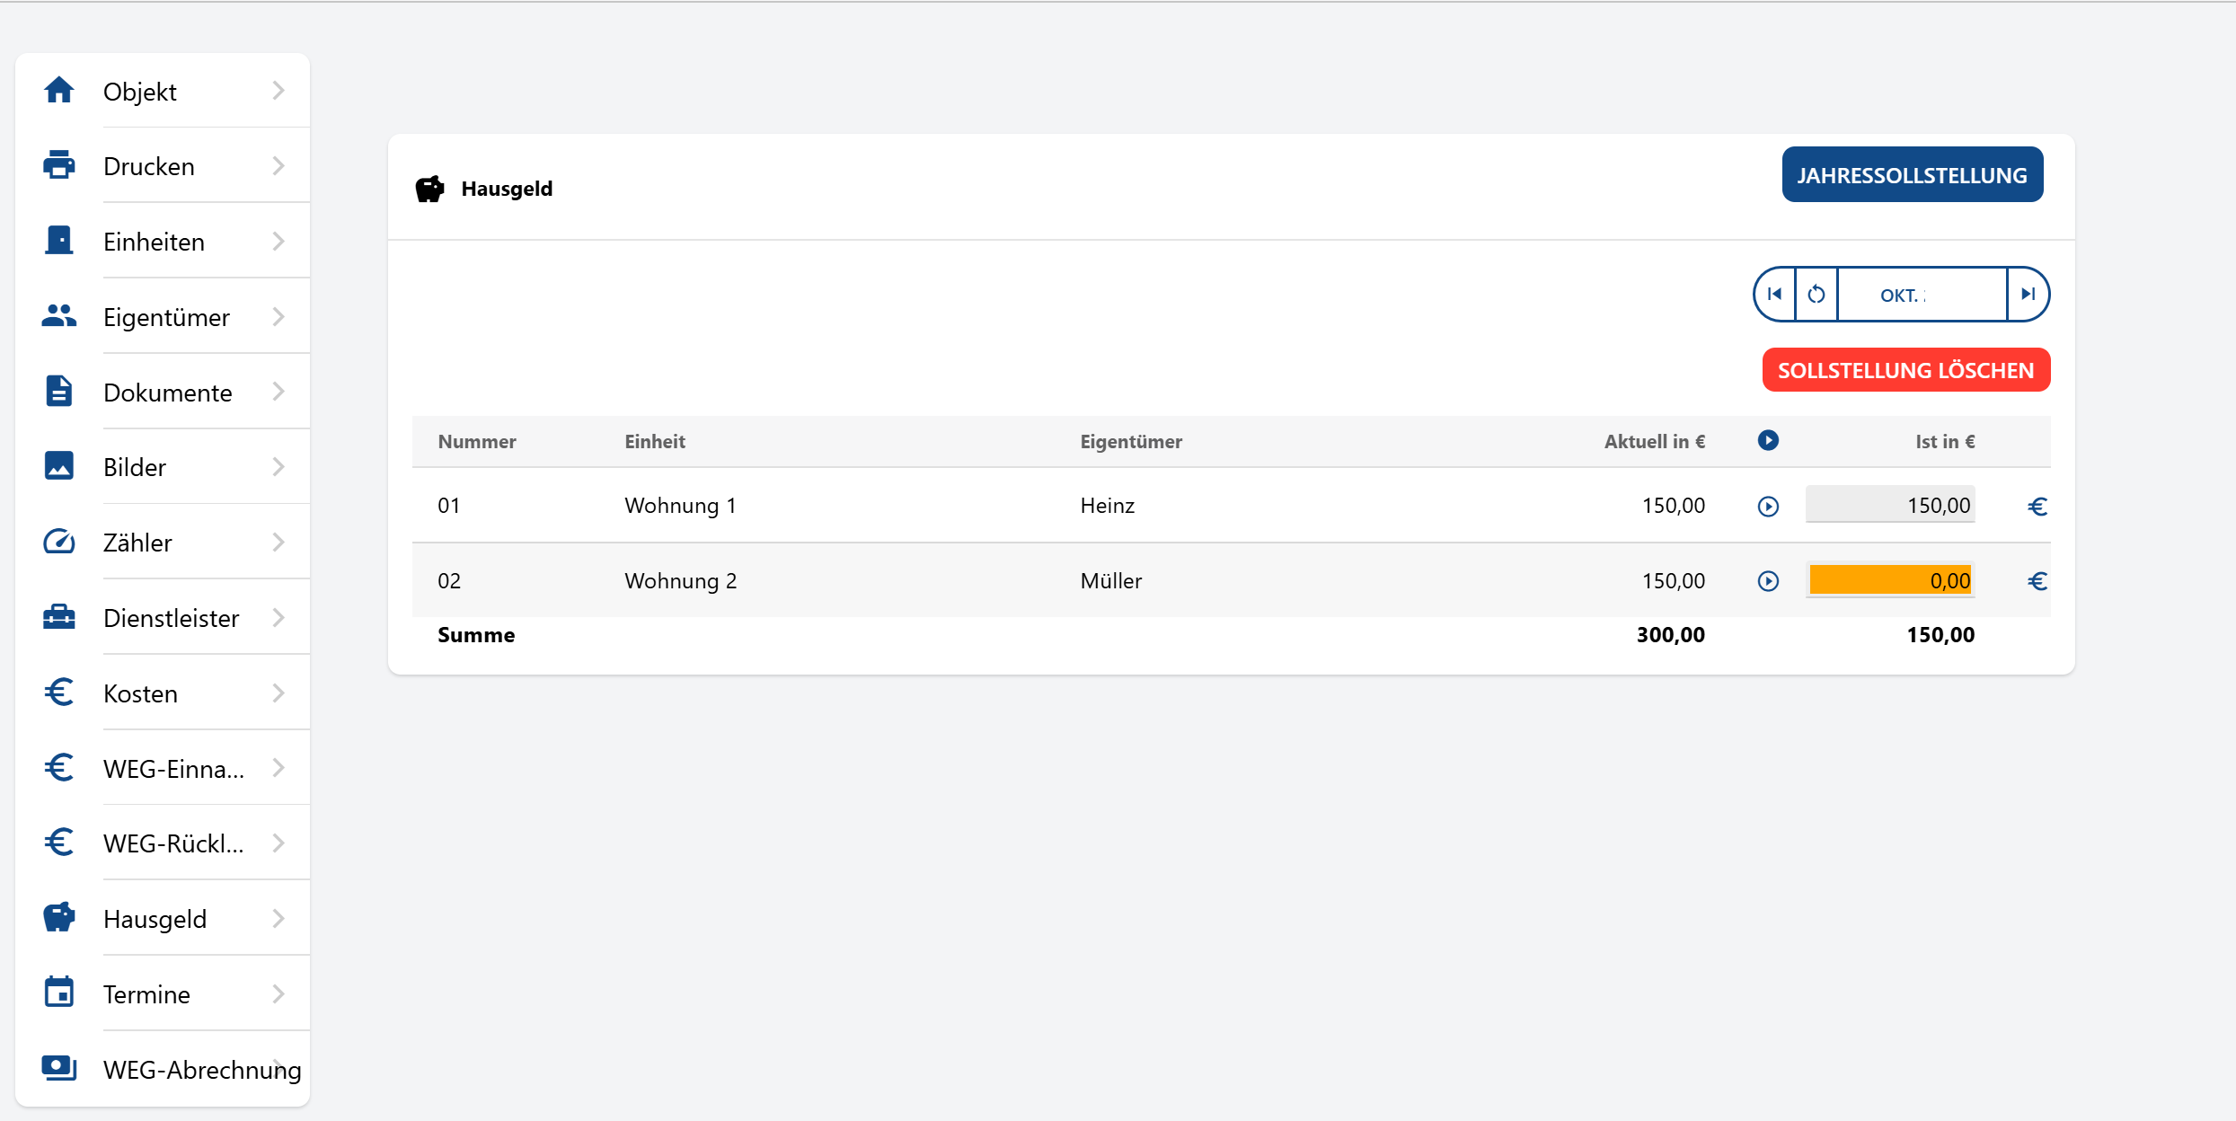The image size is (2236, 1121).
Task: Select the Wohnung 2 cell
Action: click(x=680, y=581)
